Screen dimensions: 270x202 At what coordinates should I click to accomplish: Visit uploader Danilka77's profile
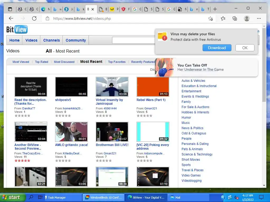point(28,108)
